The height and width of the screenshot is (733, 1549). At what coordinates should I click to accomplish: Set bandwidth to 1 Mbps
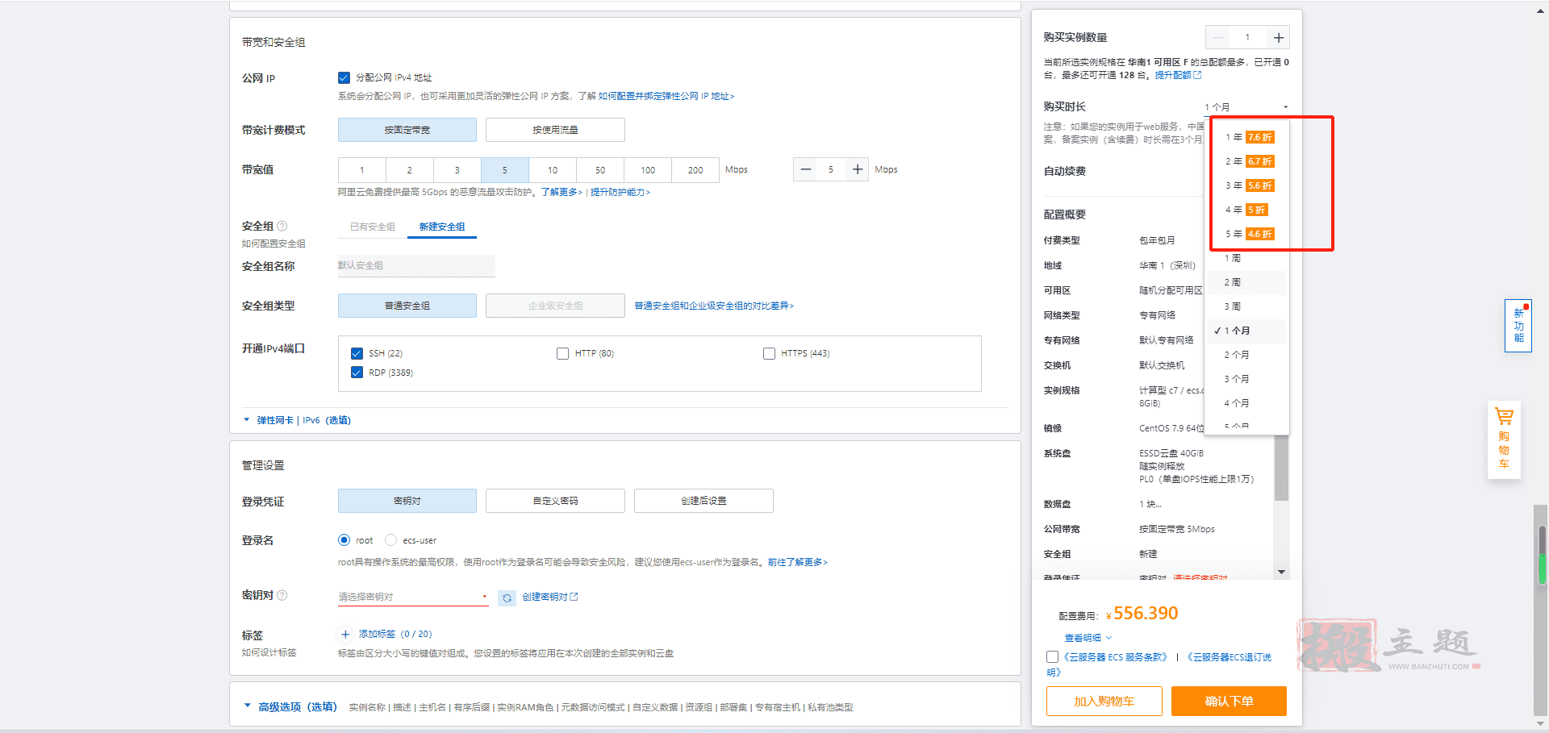coord(362,170)
